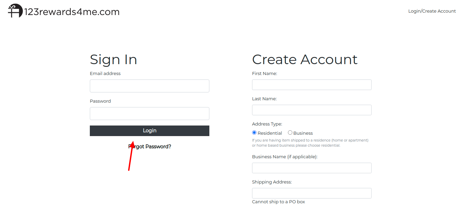Open the Forgot Password? link
Viewport: 458px width, 206px height.
tap(150, 147)
